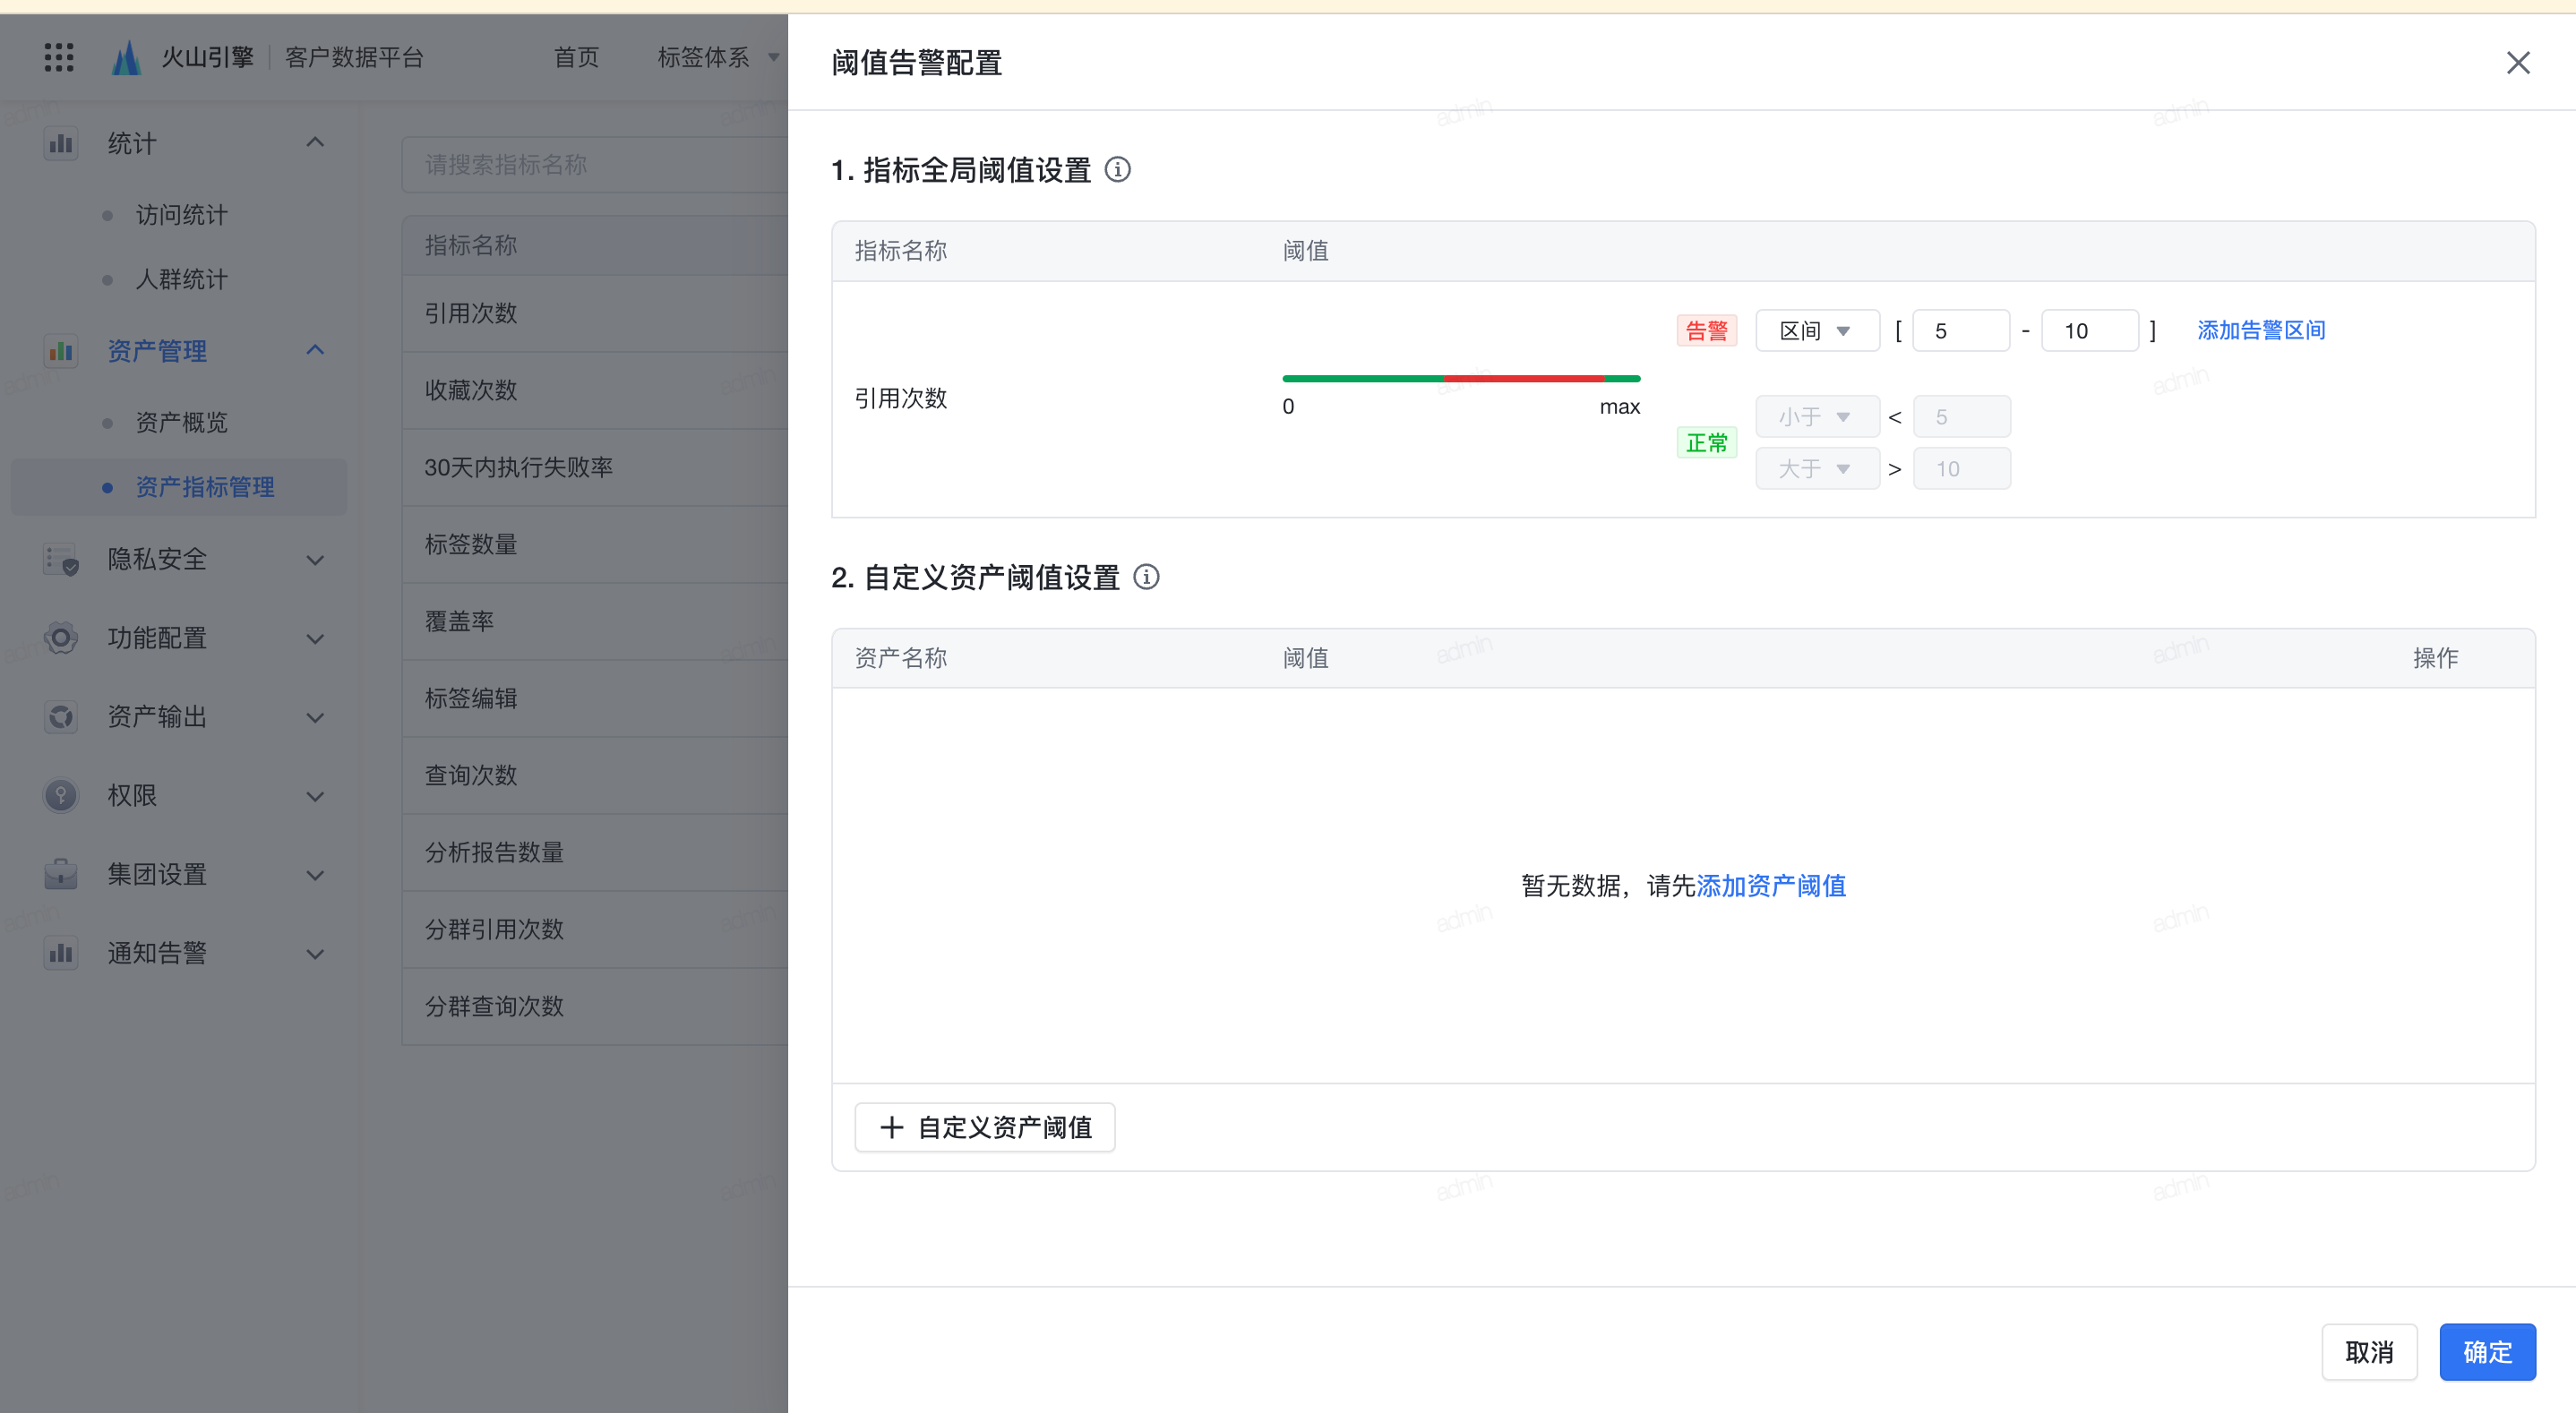Screen dimensions: 2576x1413
Task: Click the alert range lower bound field 5
Action: pos(1961,331)
